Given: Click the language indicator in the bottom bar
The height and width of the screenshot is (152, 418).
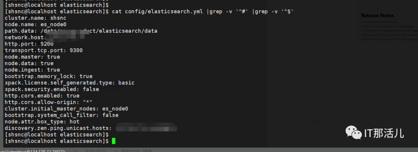Looking at the screenshot, I should point(96,151).
